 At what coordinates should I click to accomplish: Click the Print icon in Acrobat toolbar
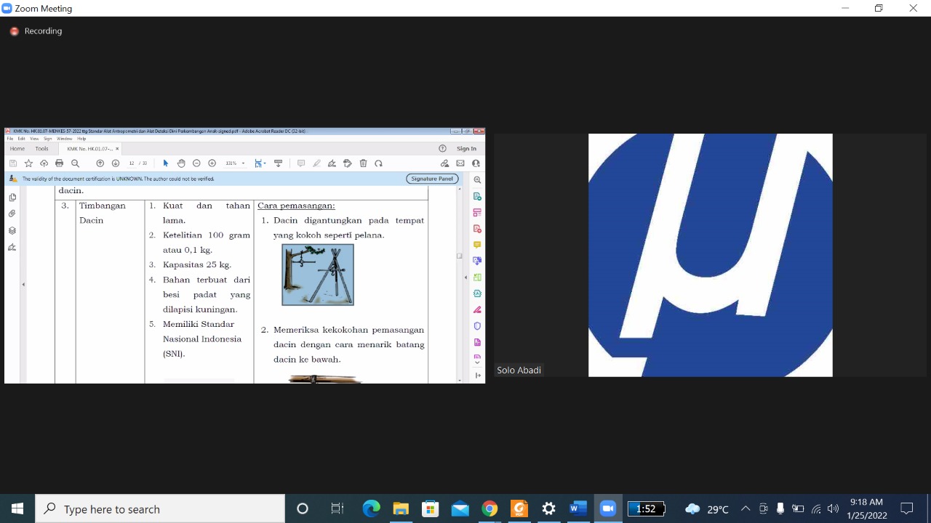coord(60,163)
